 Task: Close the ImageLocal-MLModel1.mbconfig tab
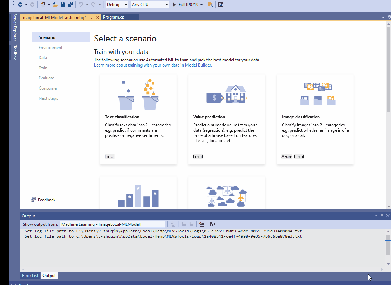98,18
